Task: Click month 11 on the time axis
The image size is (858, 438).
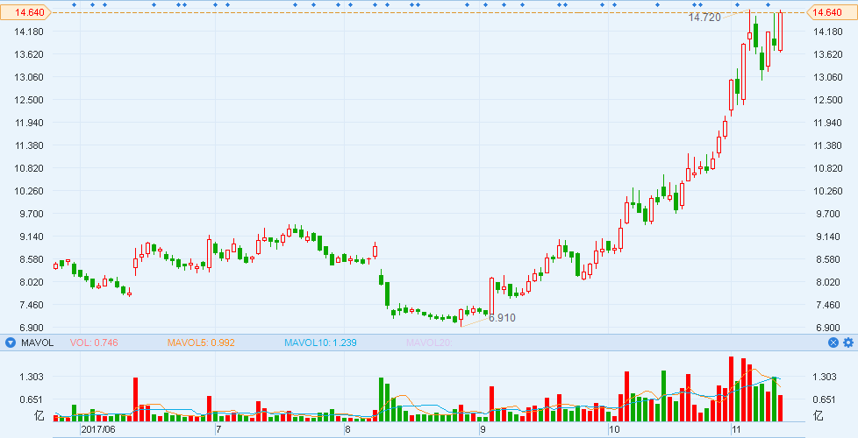Action: click(x=737, y=429)
